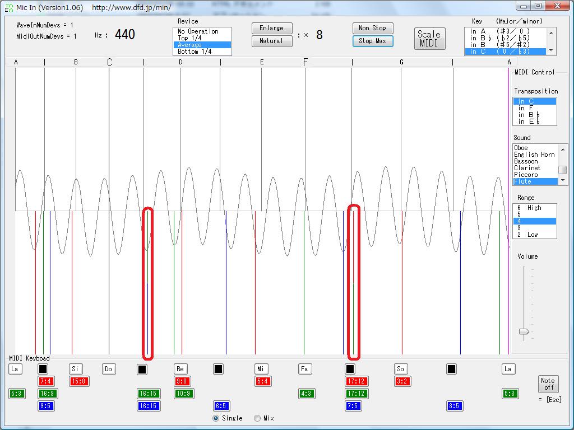Click the red 3:2 ratio button
574x430 pixels.
tap(401, 381)
